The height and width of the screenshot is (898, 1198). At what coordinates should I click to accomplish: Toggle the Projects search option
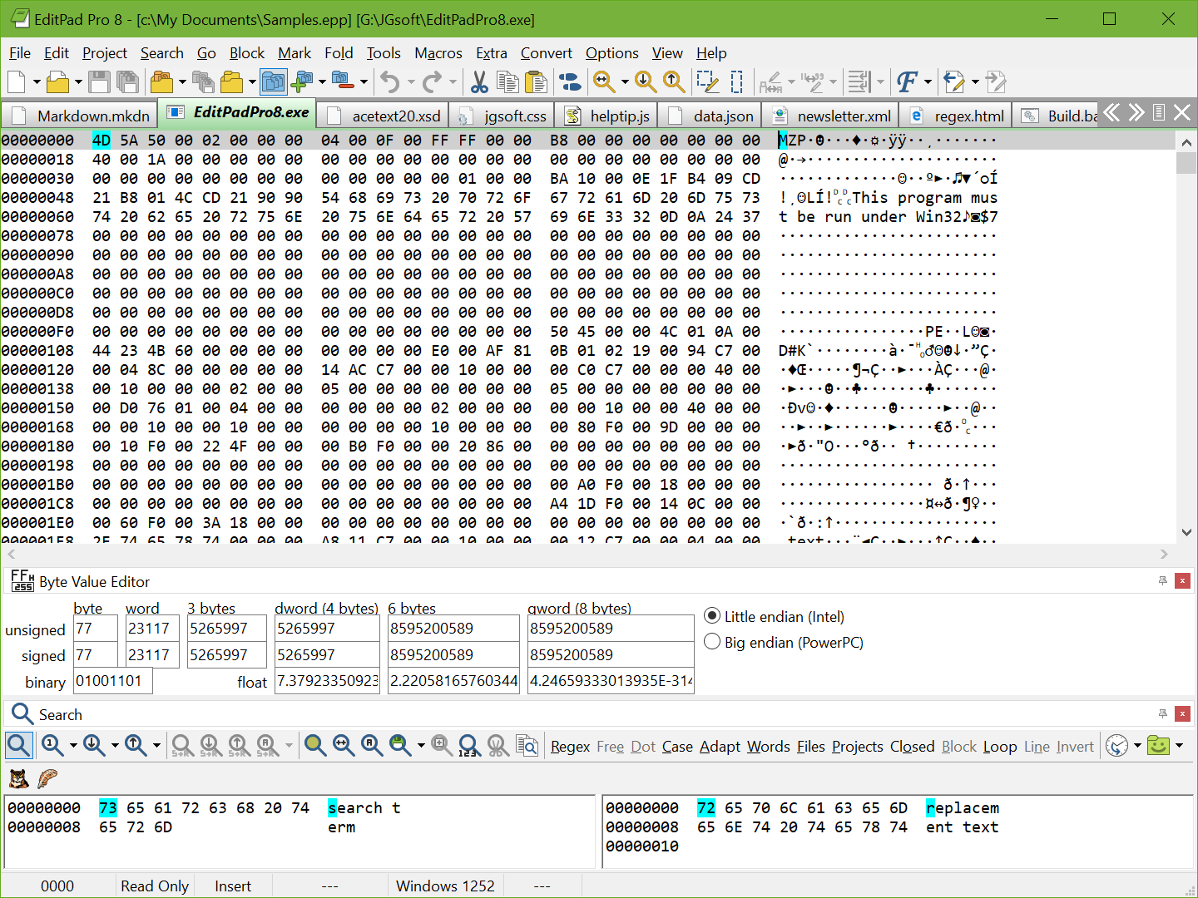858,747
